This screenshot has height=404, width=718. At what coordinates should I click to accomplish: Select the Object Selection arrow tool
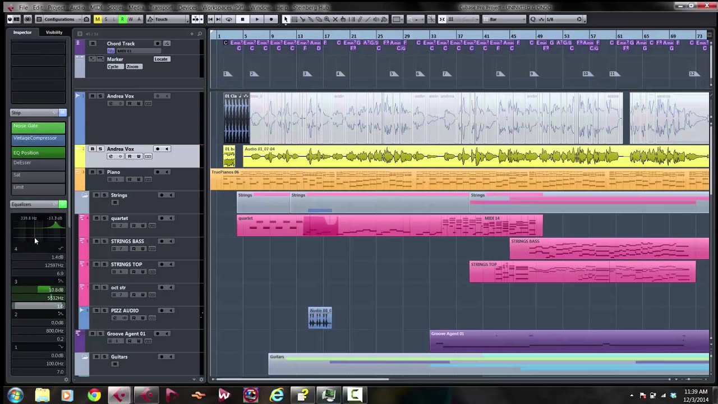(x=286, y=19)
